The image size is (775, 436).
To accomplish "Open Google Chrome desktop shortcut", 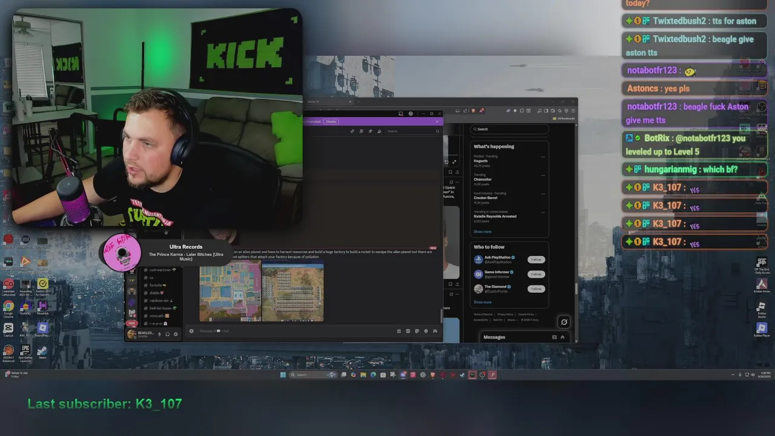I will click(8, 309).
